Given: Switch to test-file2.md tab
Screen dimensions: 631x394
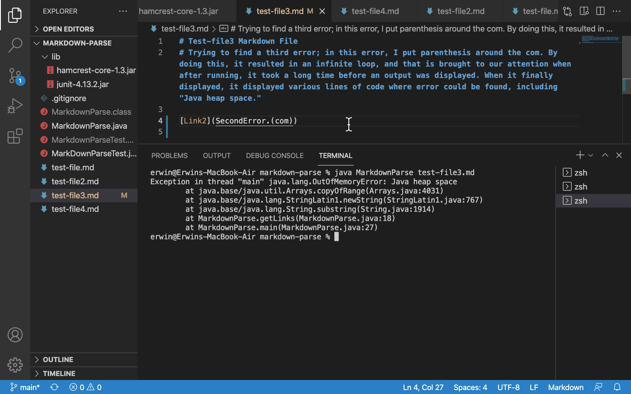Looking at the screenshot, I should [x=460, y=11].
